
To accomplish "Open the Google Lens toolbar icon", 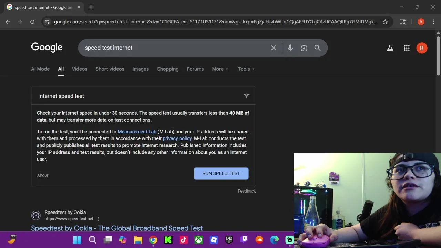I will pyautogui.click(x=402, y=22).
